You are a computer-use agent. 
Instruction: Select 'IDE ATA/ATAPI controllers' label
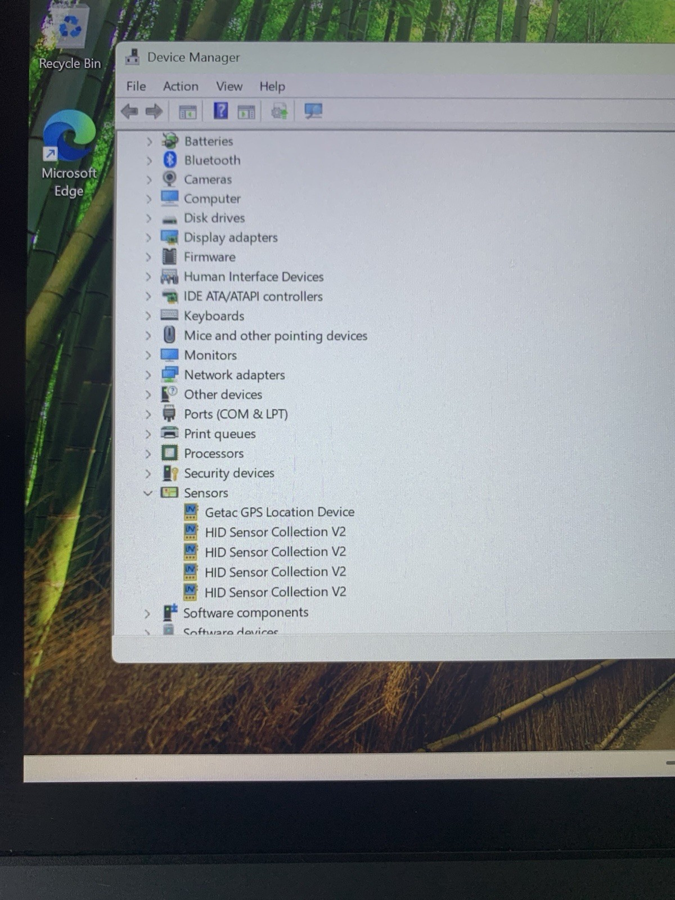253,296
